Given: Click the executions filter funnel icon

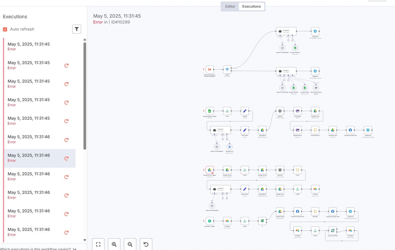Looking at the screenshot, I should 77,29.
